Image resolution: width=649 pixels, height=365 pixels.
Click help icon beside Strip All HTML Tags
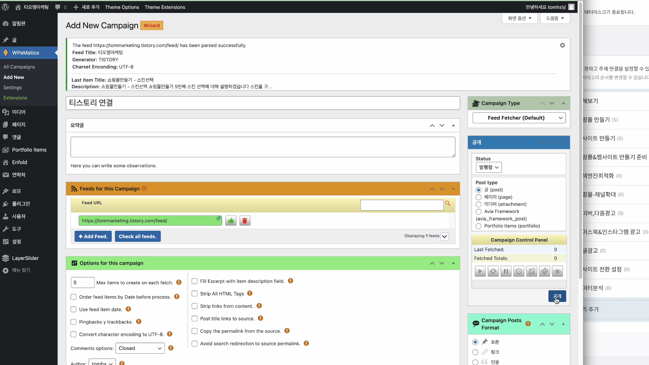(x=250, y=293)
